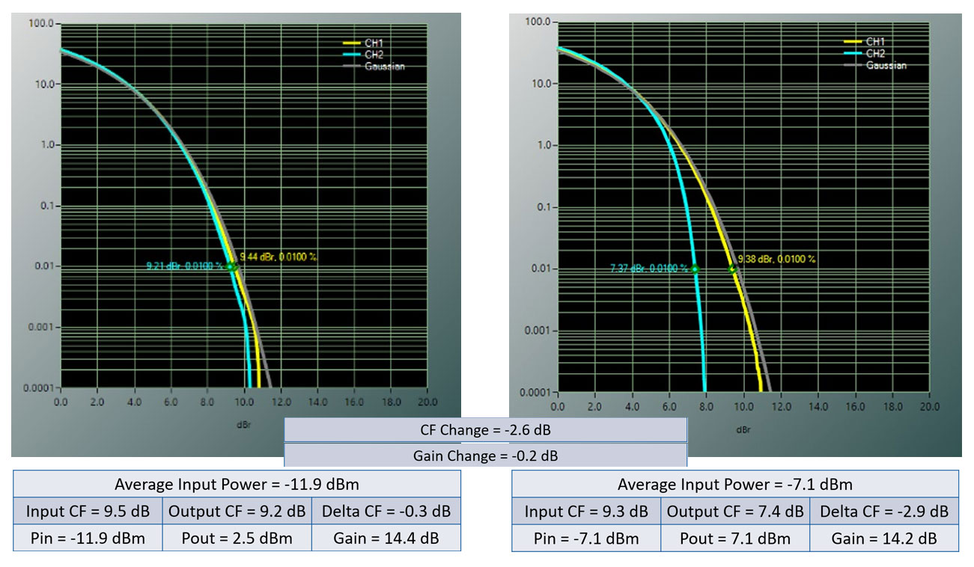
Task: Click the Delta CF = -2.9 dB cell
Action: 884,512
